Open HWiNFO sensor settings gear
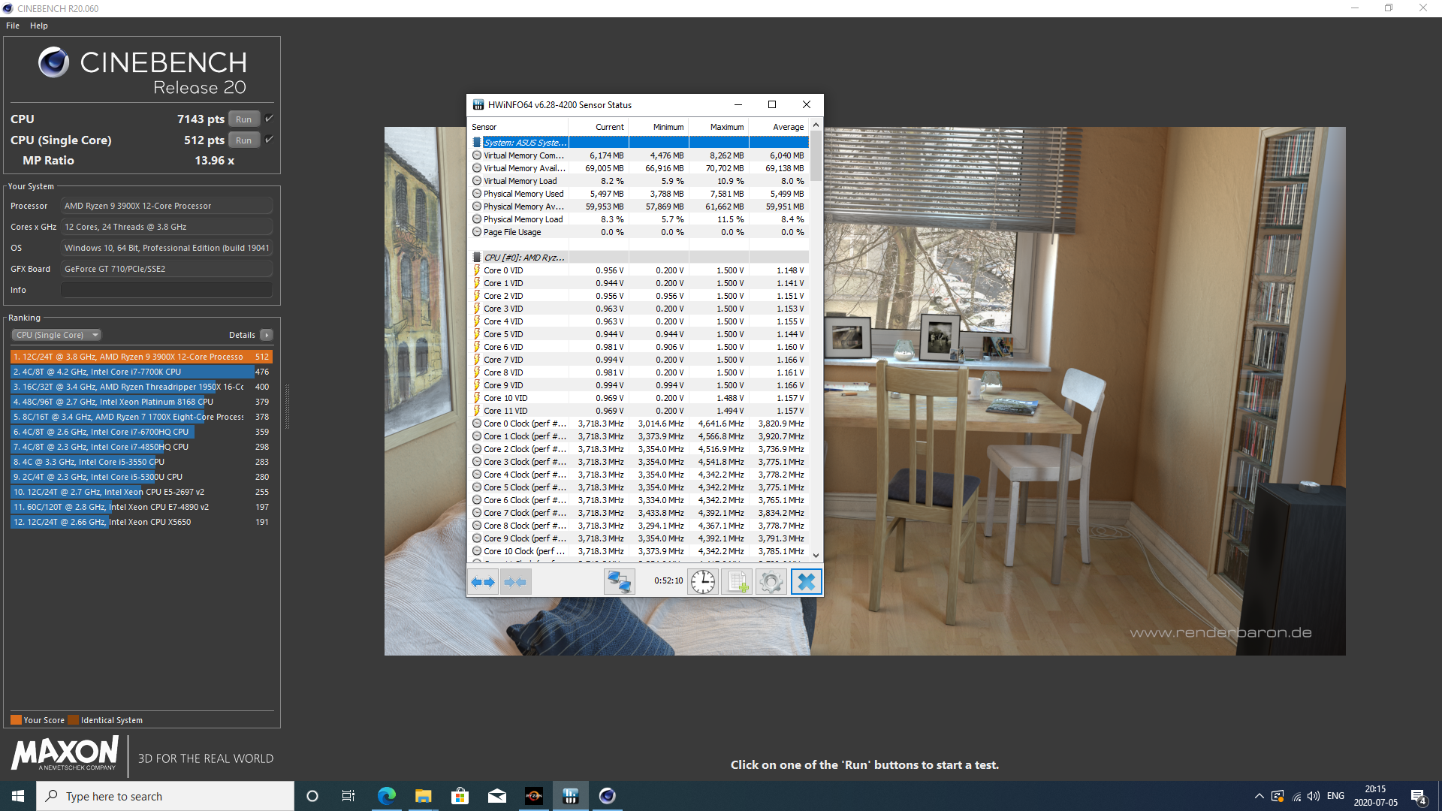 pyautogui.click(x=771, y=582)
